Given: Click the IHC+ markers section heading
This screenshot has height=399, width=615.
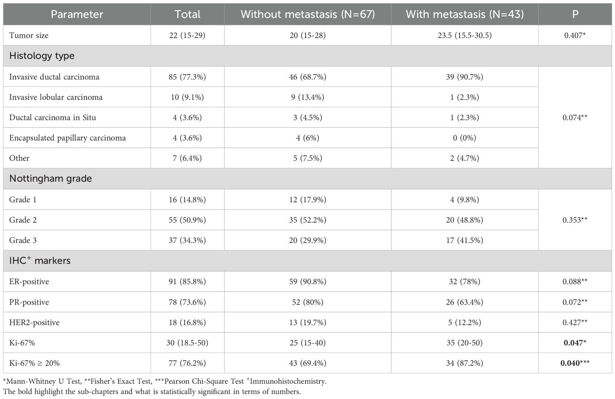Looking at the screenshot, I should (x=40, y=261).
